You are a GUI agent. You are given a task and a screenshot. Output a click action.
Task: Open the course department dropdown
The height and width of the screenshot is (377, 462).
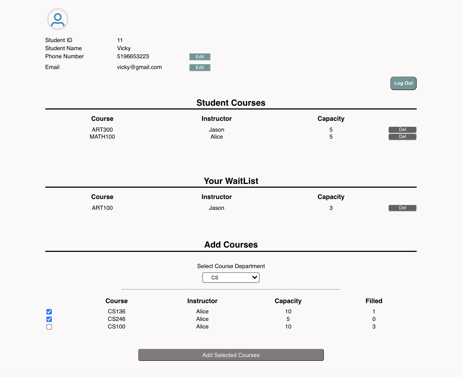[231, 277]
